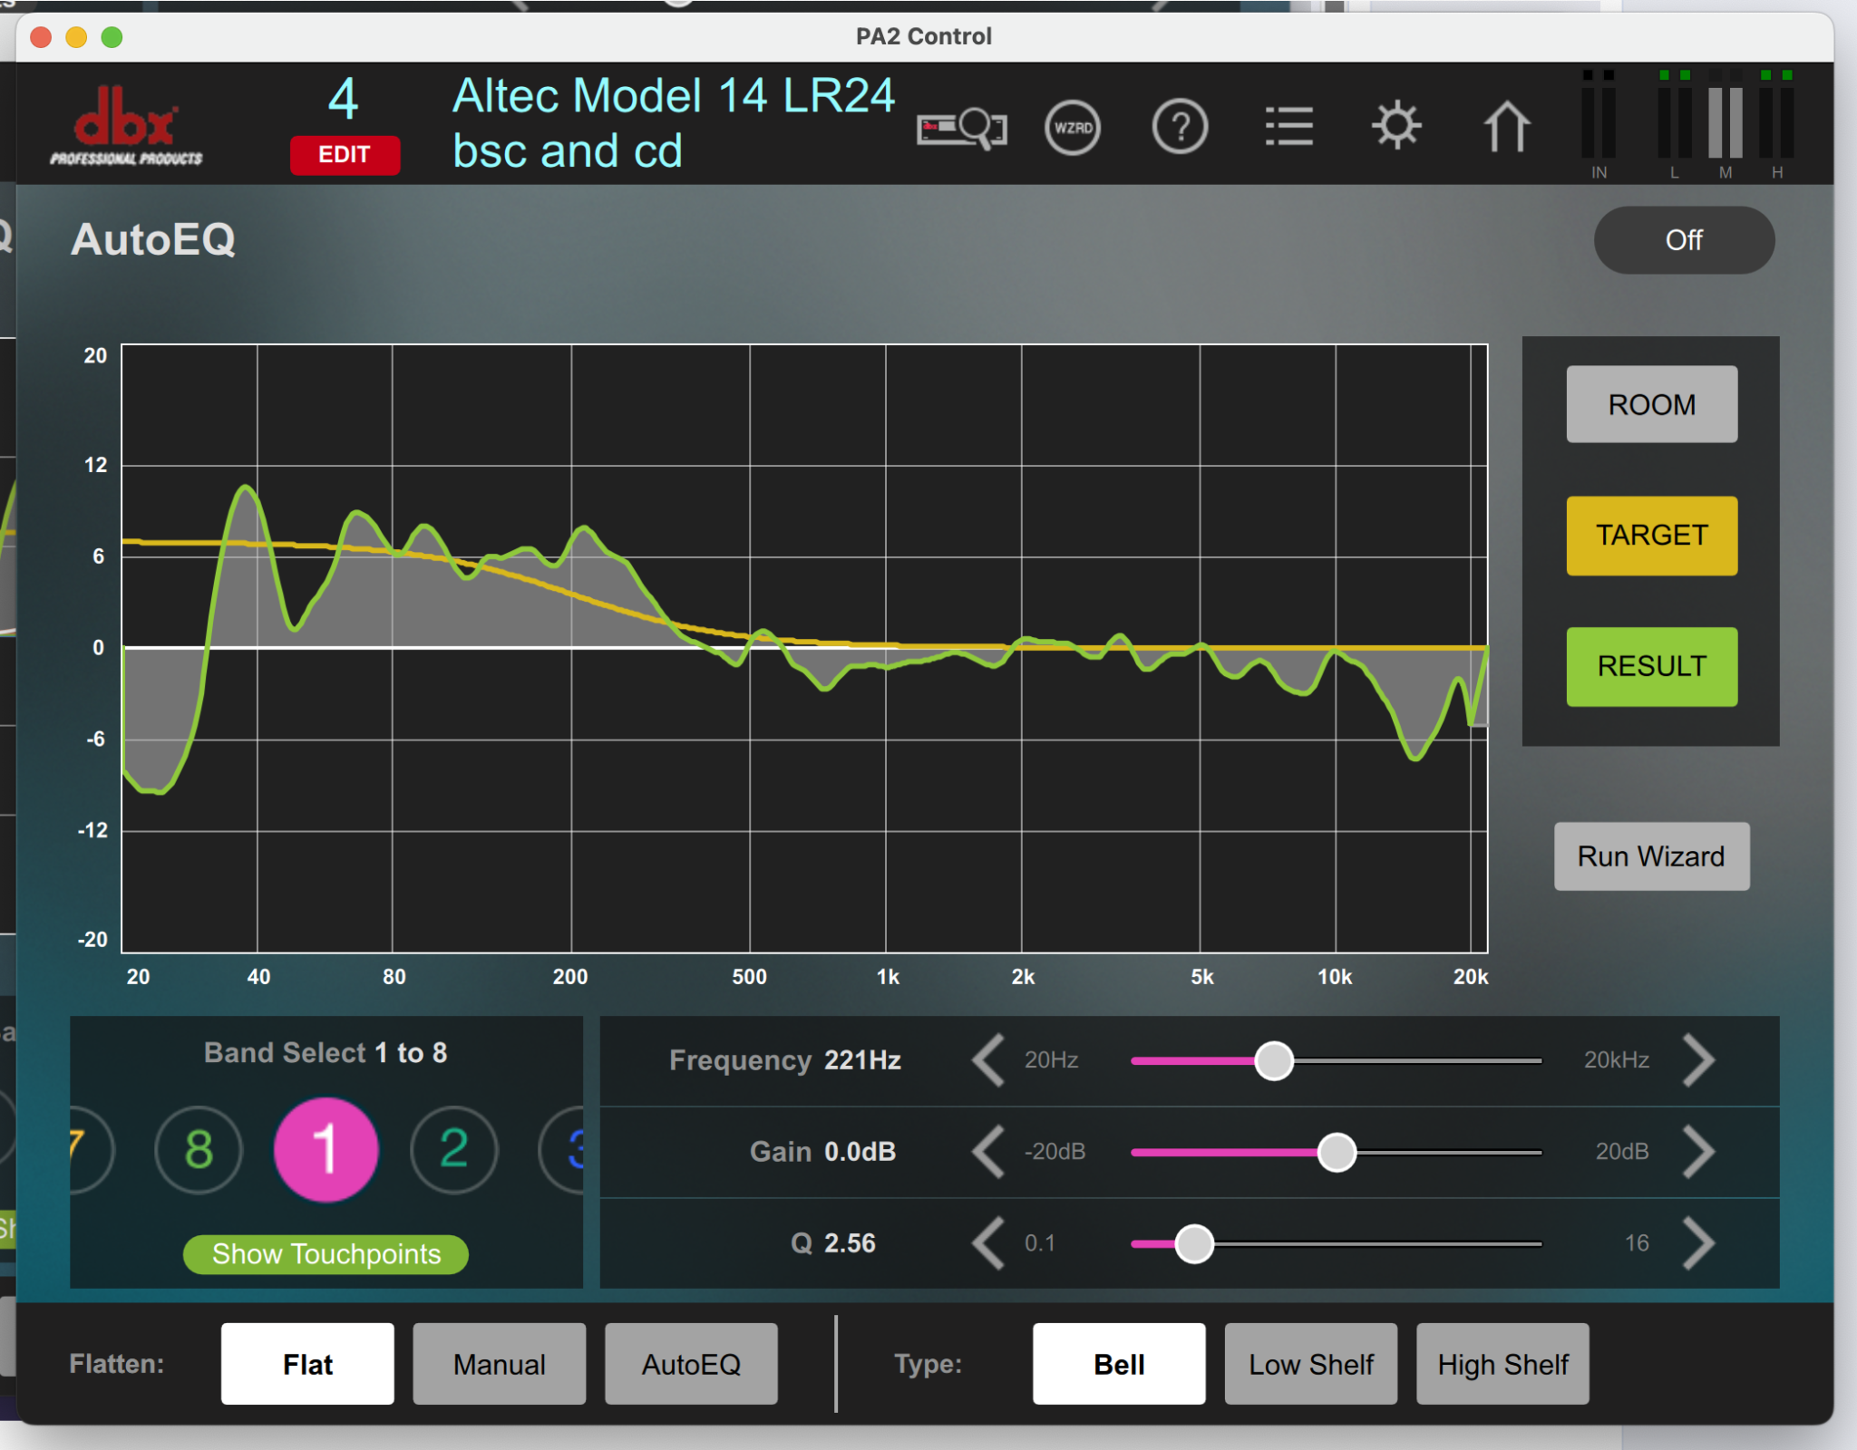Toggle the RESULT curve display

coord(1651,666)
